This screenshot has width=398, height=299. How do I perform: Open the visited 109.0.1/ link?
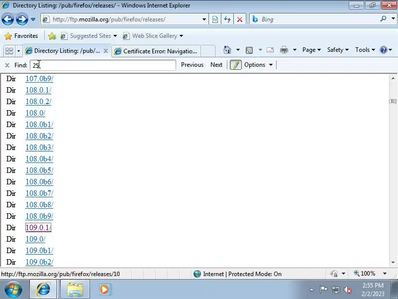point(38,228)
